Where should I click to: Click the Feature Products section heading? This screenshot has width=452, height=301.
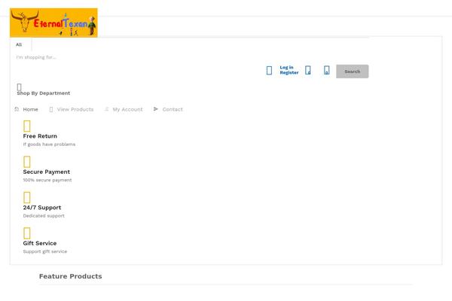click(71, 276)
